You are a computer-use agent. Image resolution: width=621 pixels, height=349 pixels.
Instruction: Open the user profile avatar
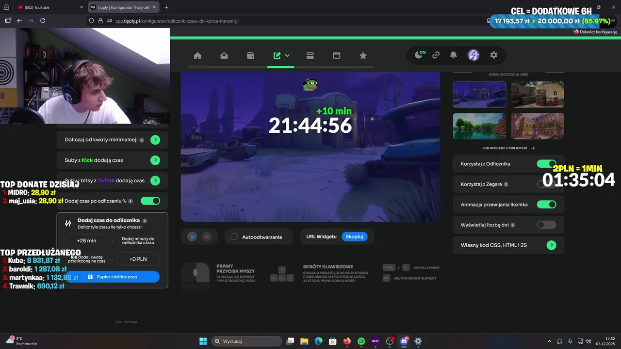(474, 55)
